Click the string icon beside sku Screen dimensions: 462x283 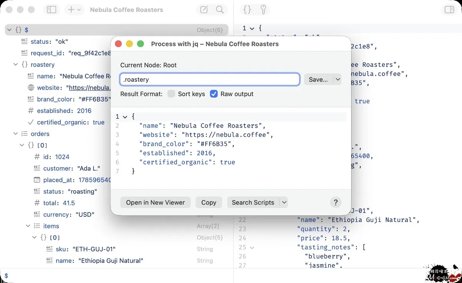click(x=50, y=249)
